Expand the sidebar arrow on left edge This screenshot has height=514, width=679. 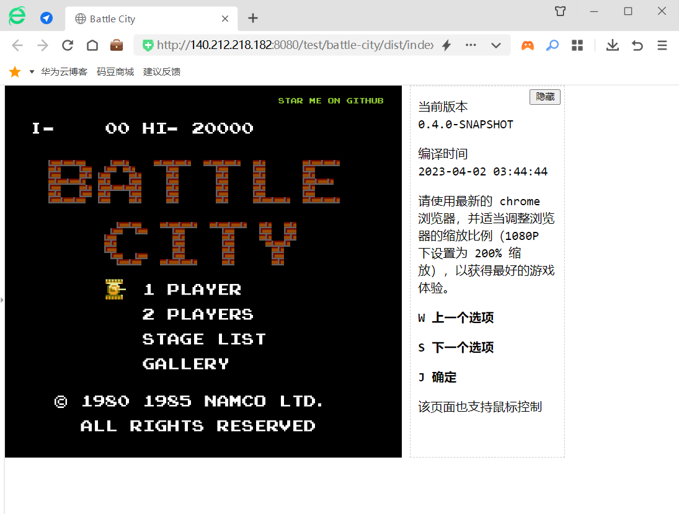click(x=2, y=299)
